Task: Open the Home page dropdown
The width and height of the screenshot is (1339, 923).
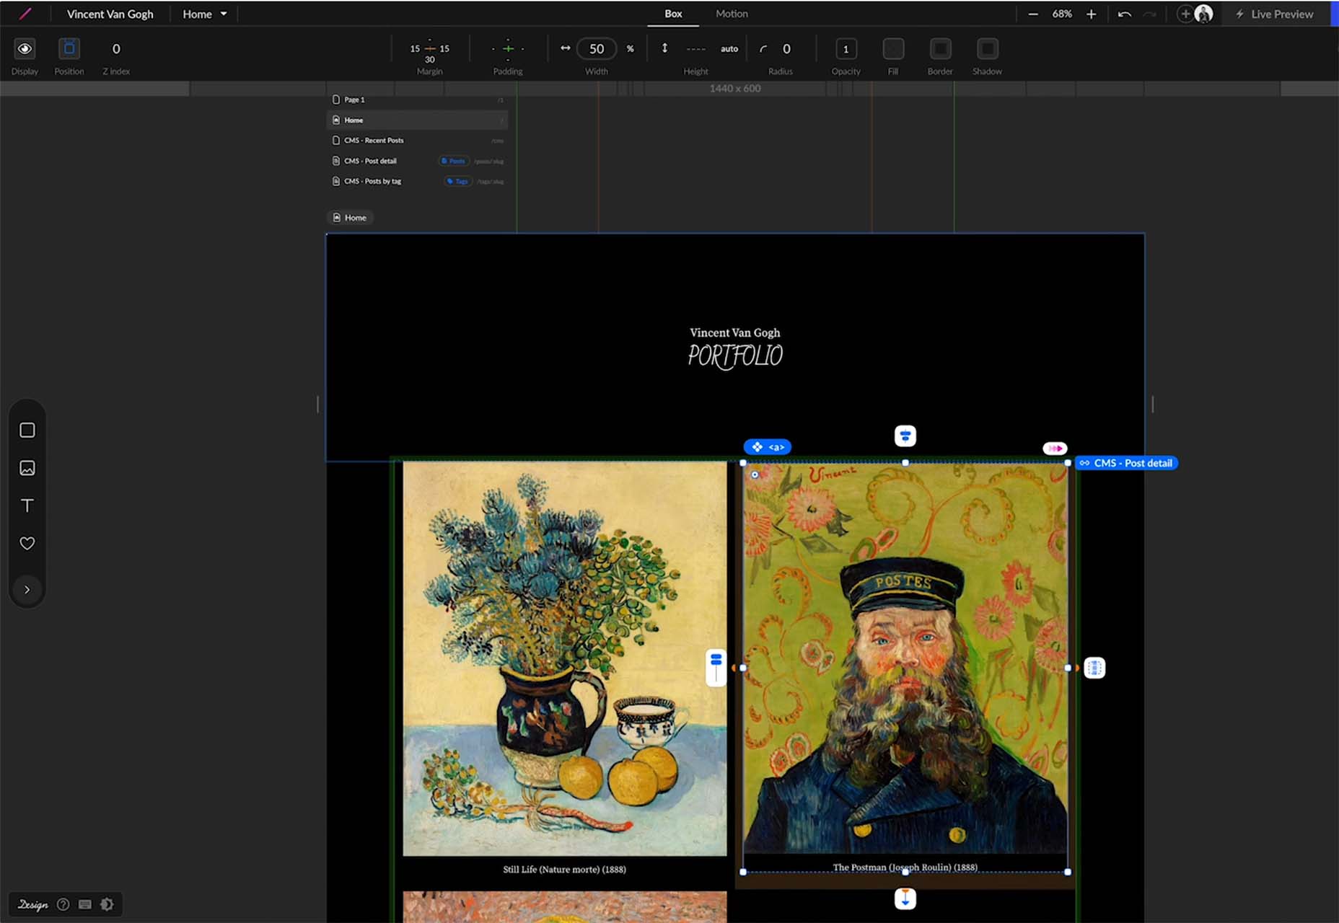Action: click(204, 14)
